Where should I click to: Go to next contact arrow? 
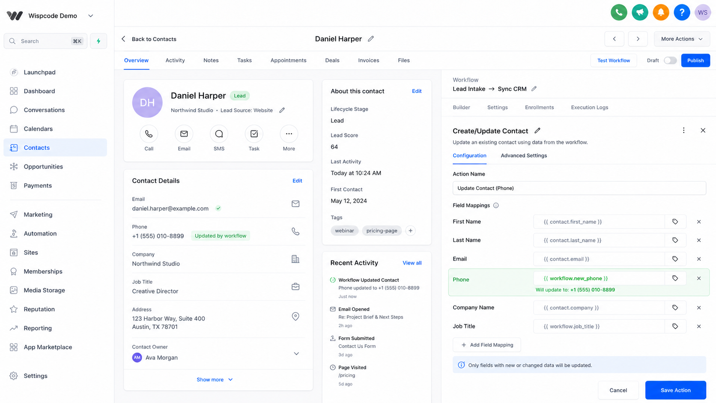click(638, 39)
